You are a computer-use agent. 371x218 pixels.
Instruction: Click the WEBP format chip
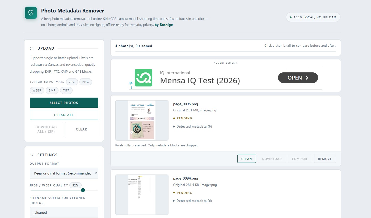coord(37,90)
